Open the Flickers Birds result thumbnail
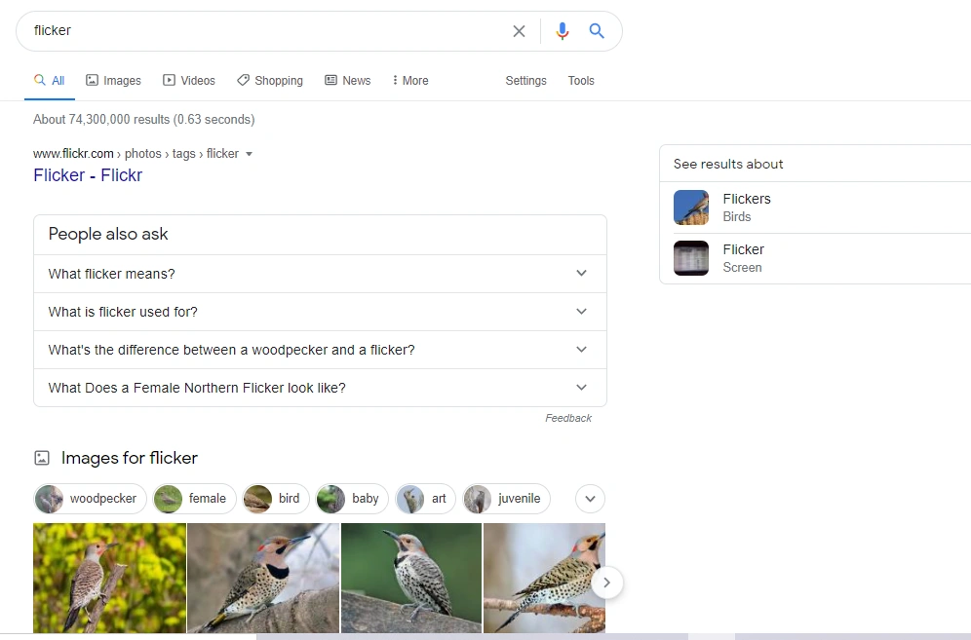The height and width of the screenshot is (640, 971). point(691,207)
